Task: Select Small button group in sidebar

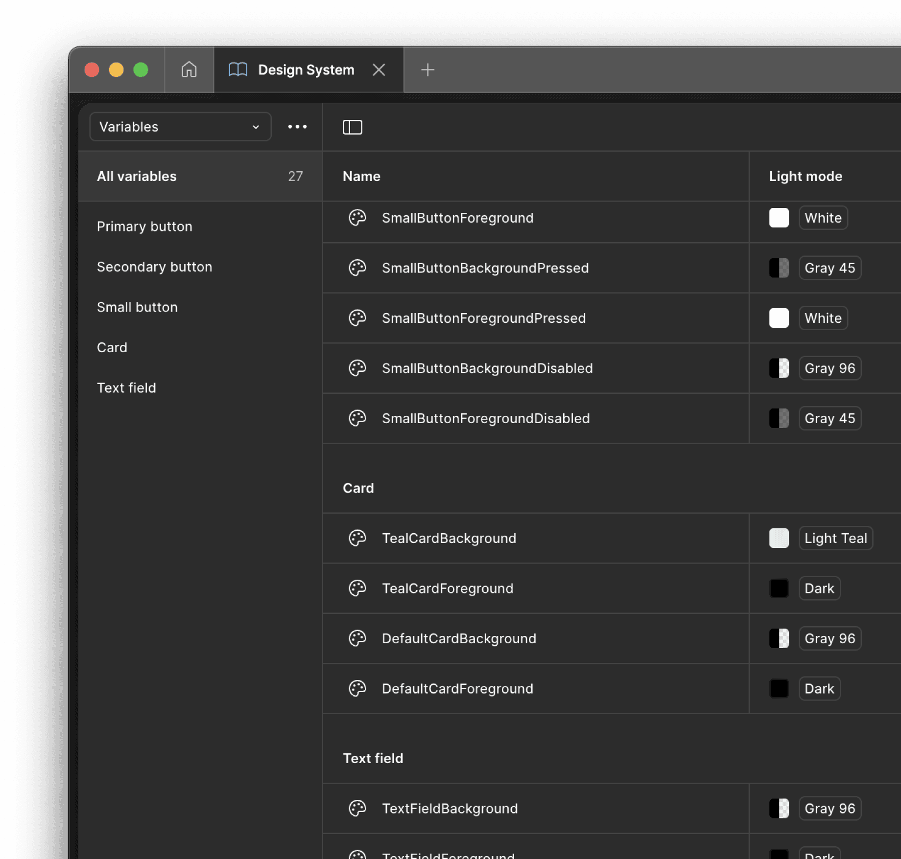Action: point(137,307)
